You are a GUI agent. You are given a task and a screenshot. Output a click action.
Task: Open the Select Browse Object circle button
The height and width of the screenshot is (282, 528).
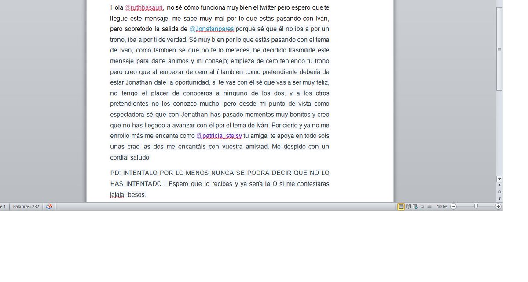pos(499,192)
